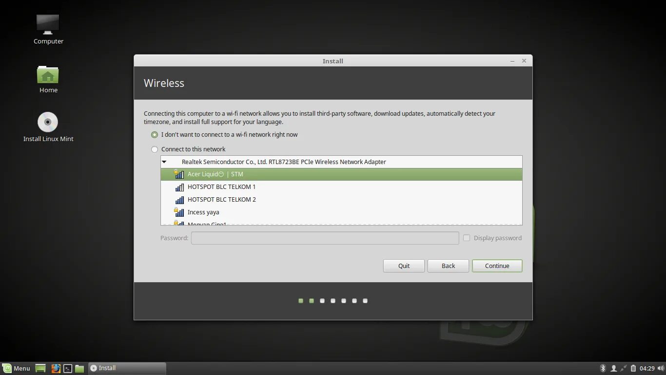
Task: Select the Acer Liquid | STM network
Action: pyautogui.click(x=341, y=174)
